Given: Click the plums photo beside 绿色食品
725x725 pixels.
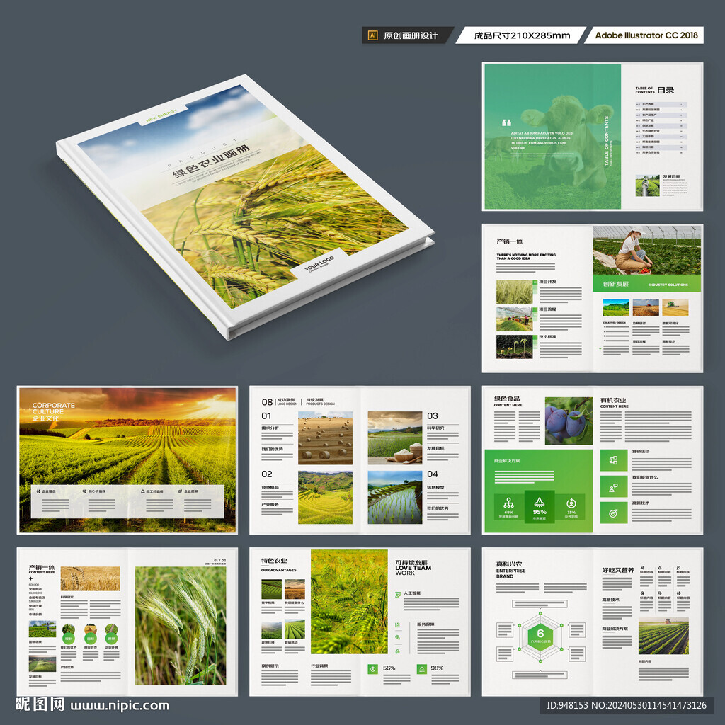Looking at the screenshot, I should pyautogui.click(x=569, y=421).
